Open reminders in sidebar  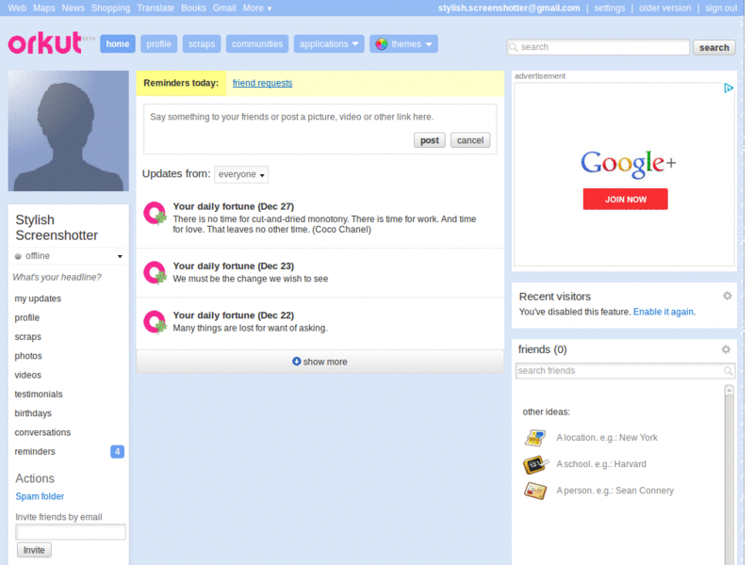click(x=35, y=452)
